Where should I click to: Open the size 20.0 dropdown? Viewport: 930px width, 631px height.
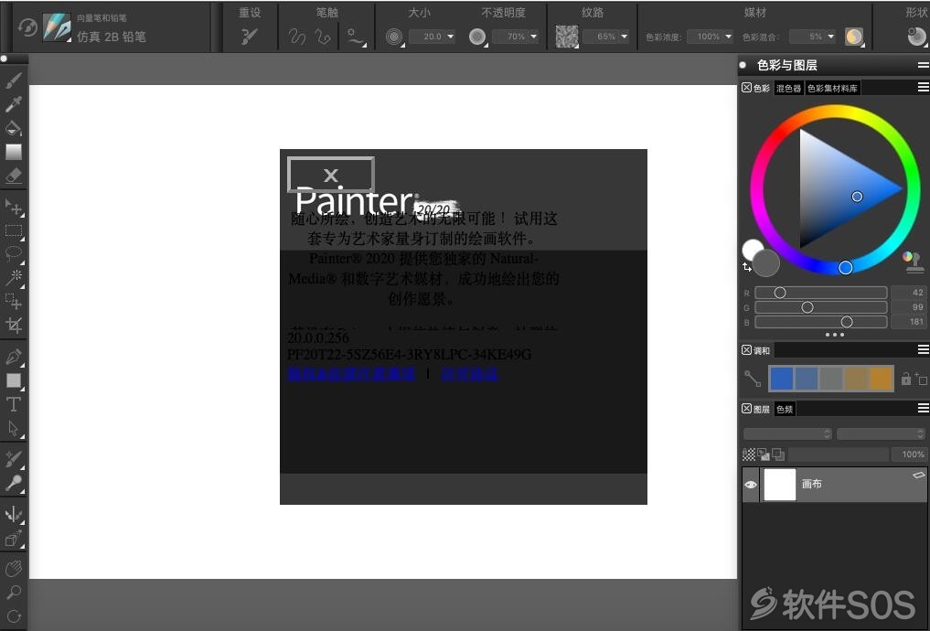point(451,37)
